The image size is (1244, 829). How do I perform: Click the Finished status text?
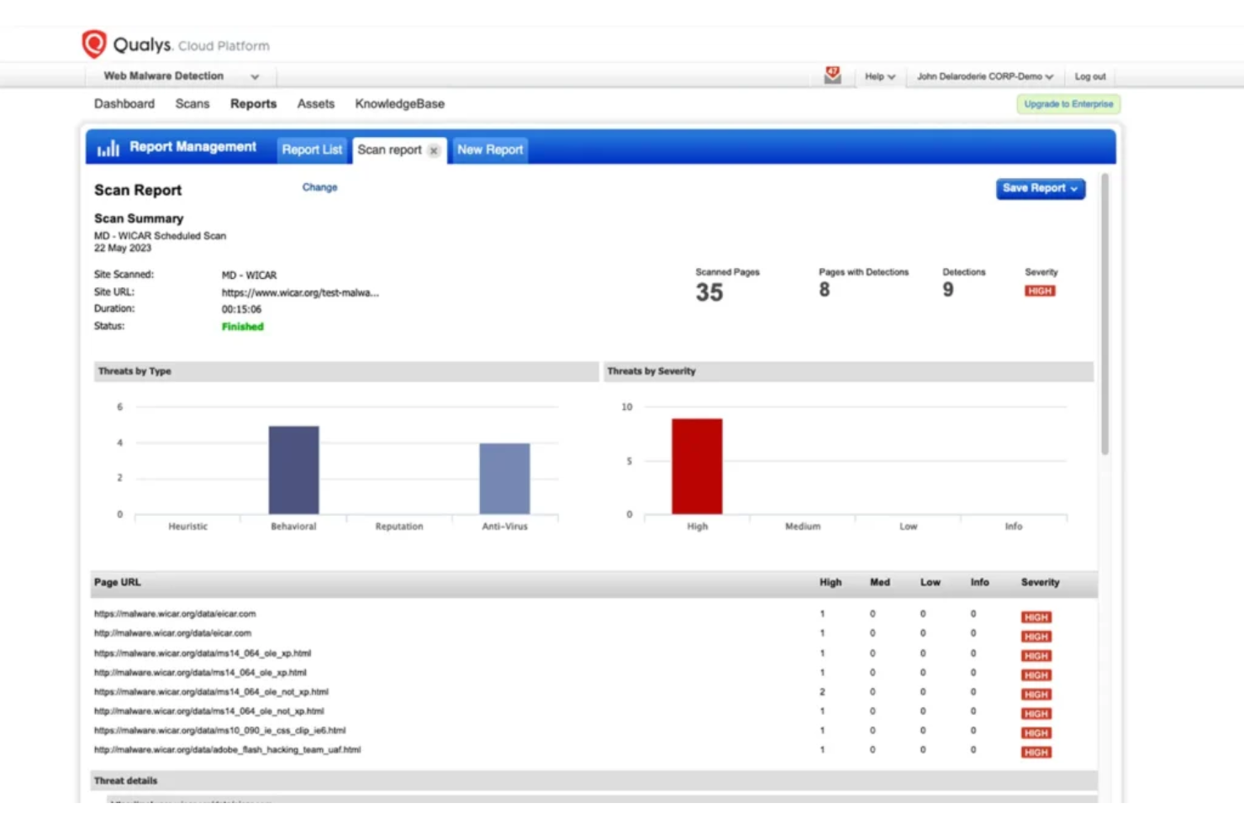[x=242, y=327]
